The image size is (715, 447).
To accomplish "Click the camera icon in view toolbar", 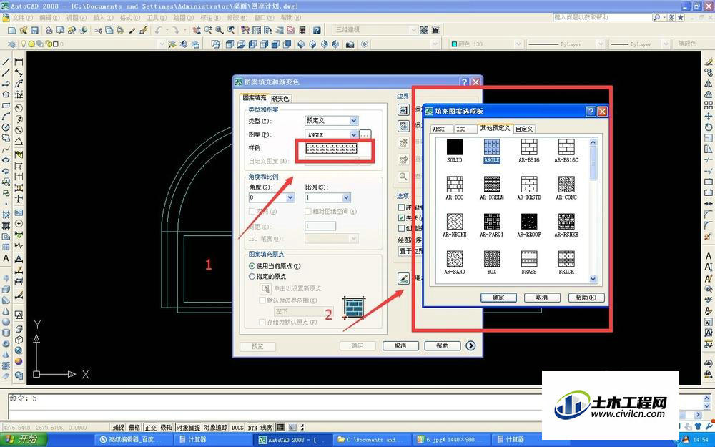I will 350,44.
